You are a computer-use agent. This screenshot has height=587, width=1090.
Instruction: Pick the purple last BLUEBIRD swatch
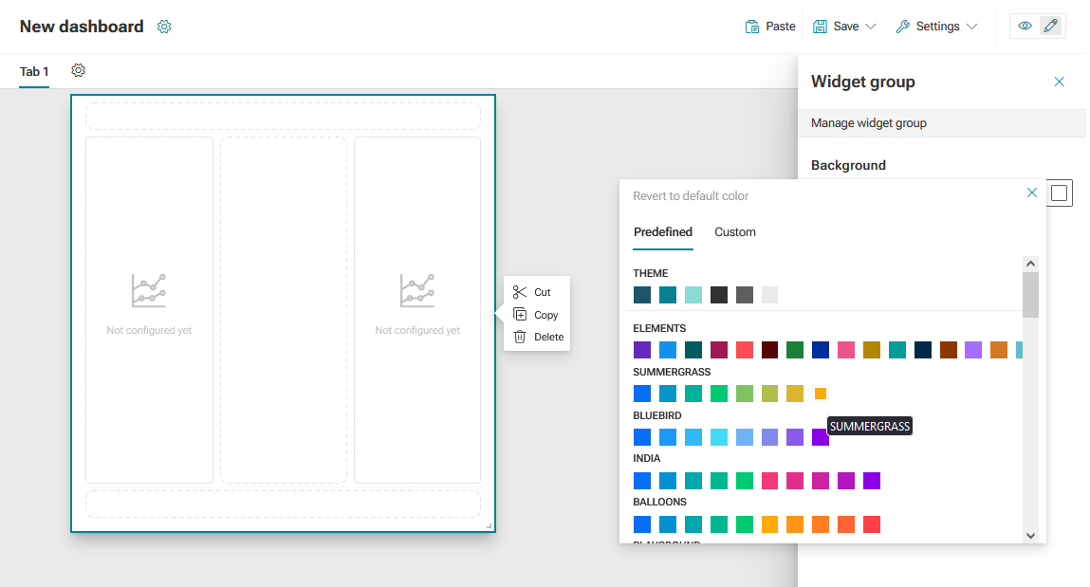(x=821, y=437)
